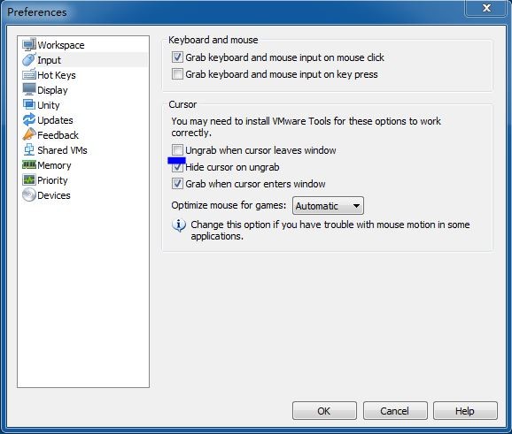Click the Workspace monitor icon
The width and height of the screenshot is (512, 434).
point(29,45)
